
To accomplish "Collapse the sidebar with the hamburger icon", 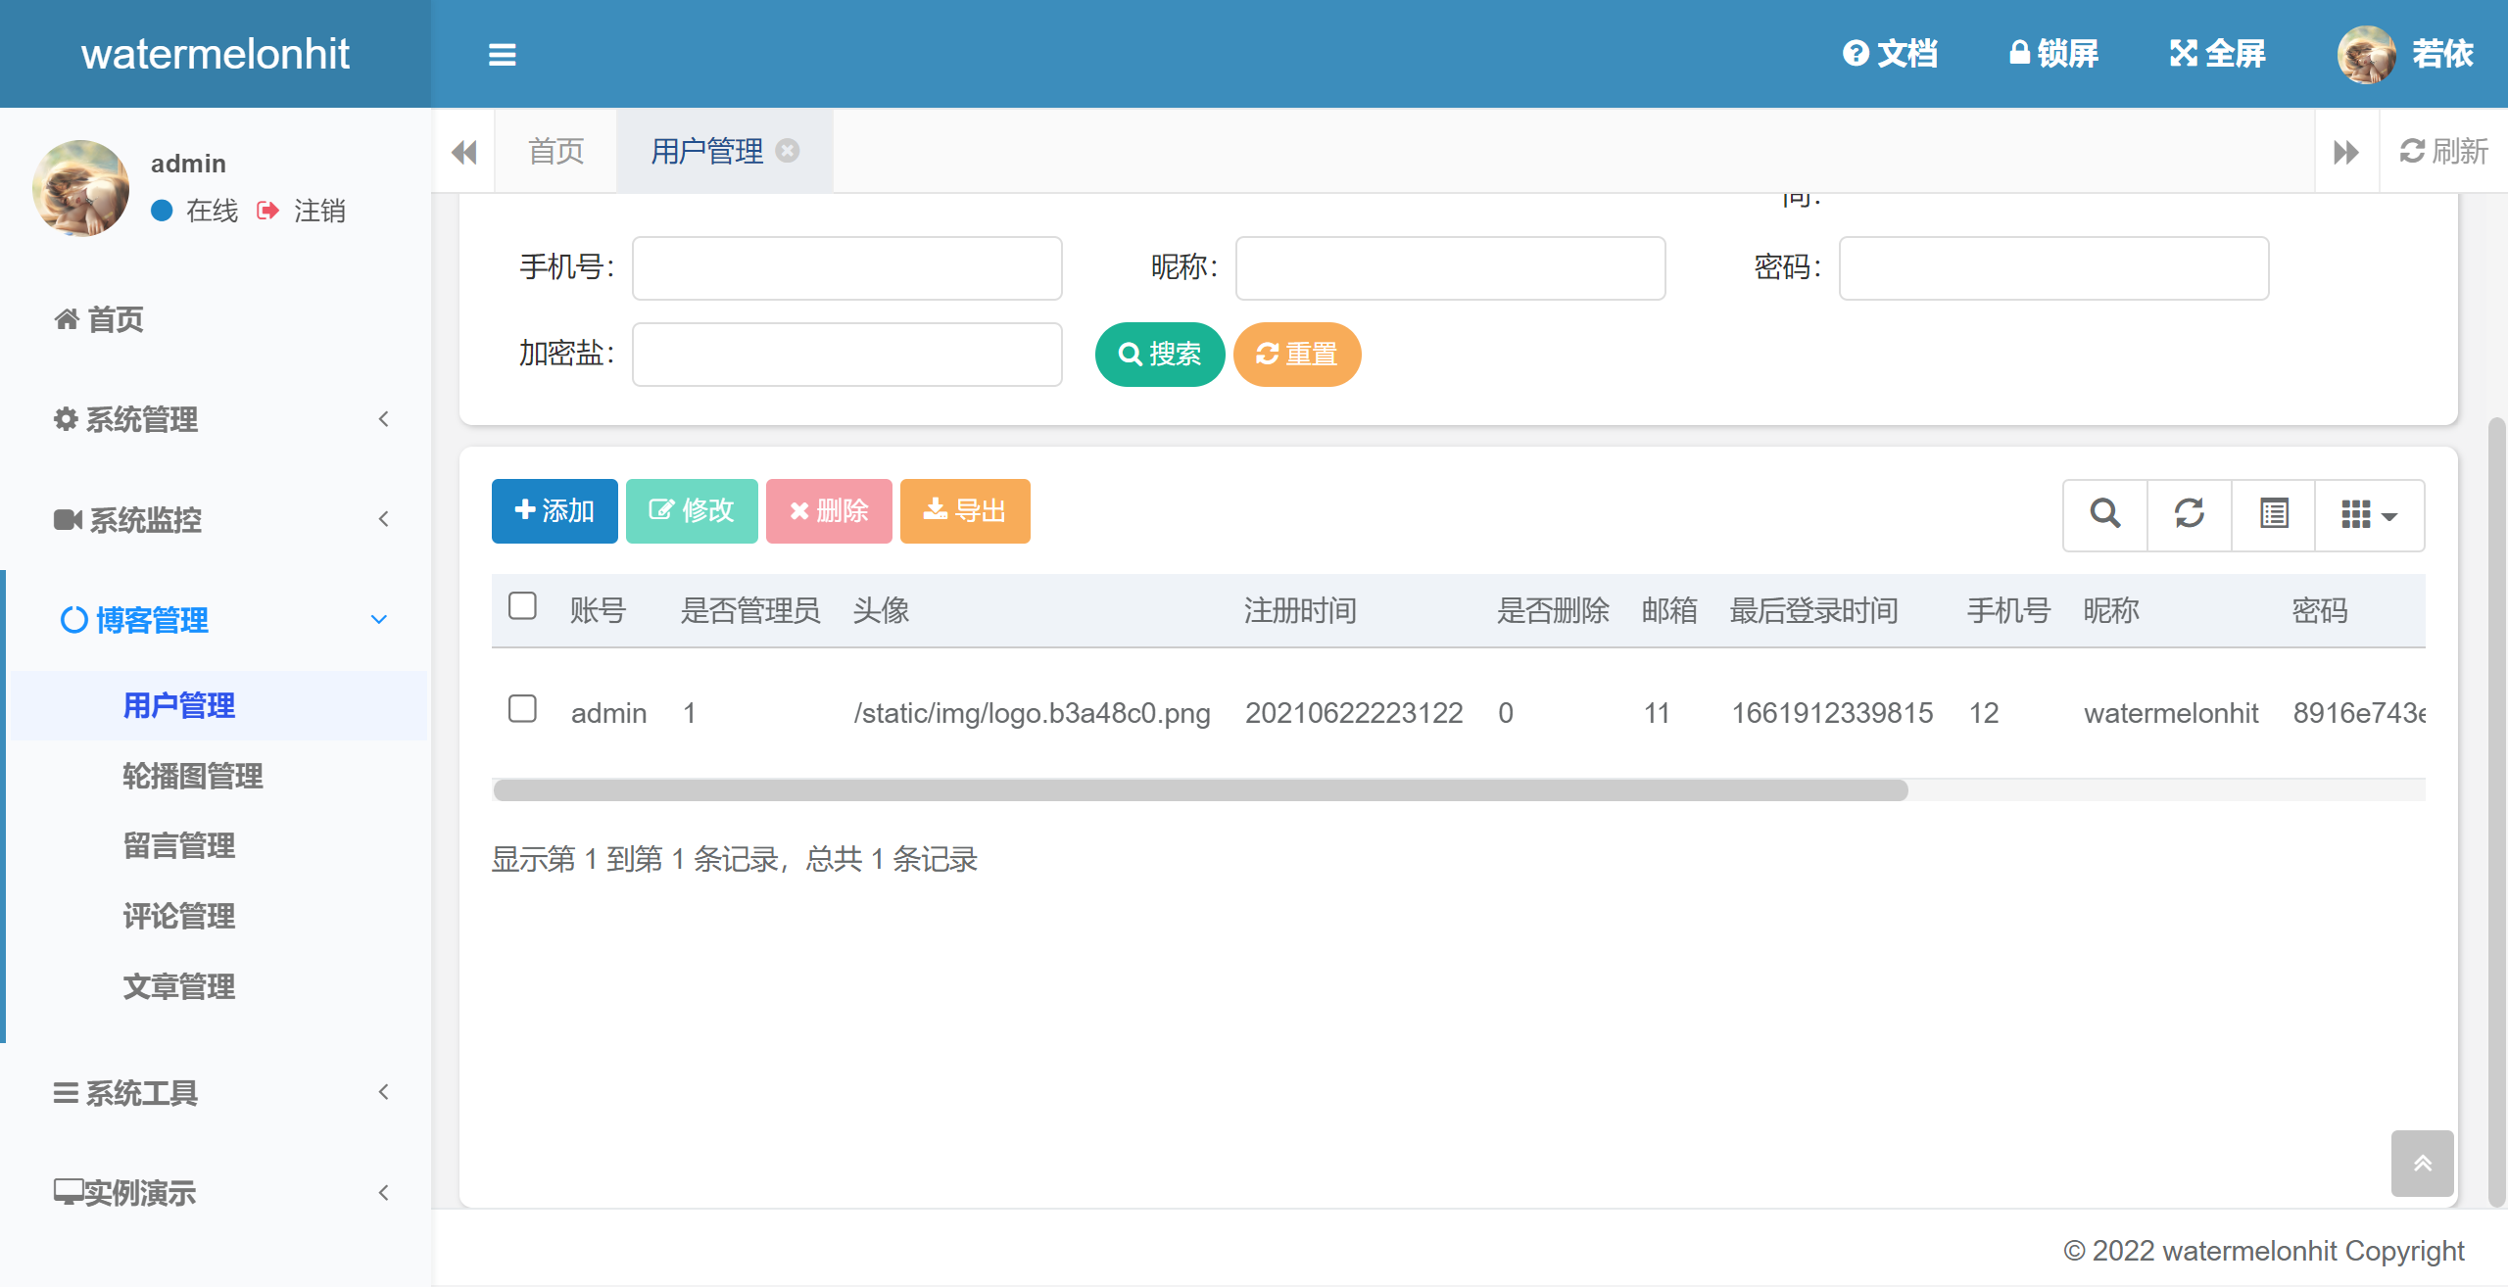I will coord(502,55).
